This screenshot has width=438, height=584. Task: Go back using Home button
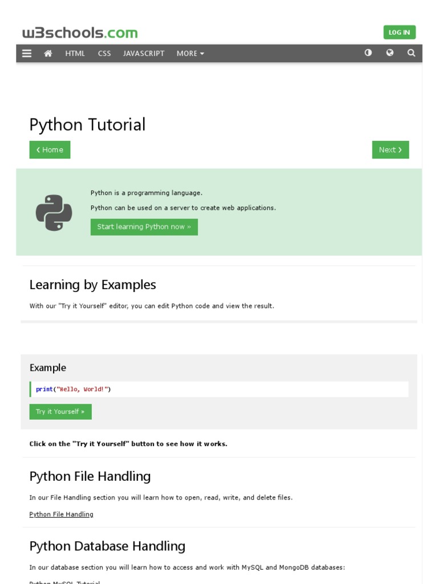(50, 150)
